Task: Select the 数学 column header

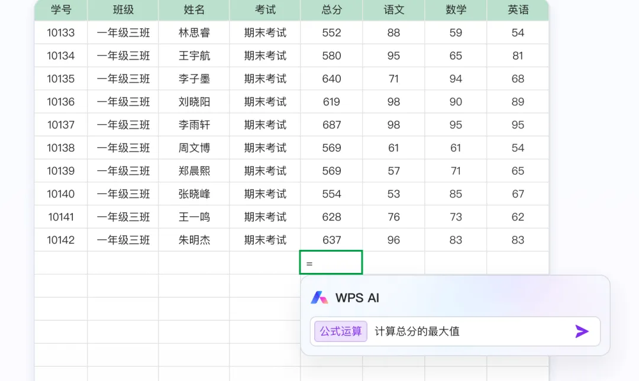Action: 455,10
